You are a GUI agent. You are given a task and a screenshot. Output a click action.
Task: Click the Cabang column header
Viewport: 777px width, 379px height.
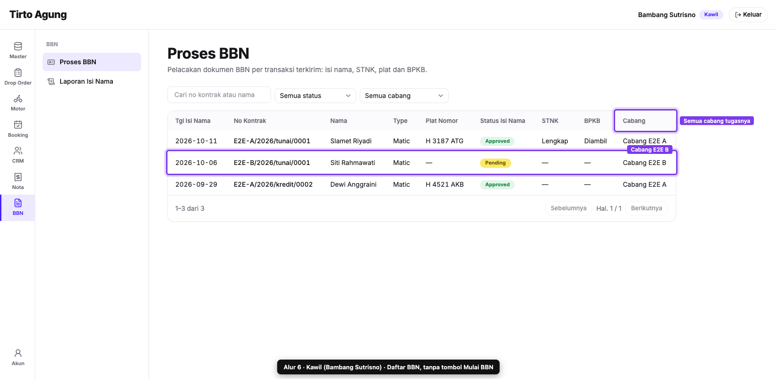pyautogui.click(x=634, y=121)
